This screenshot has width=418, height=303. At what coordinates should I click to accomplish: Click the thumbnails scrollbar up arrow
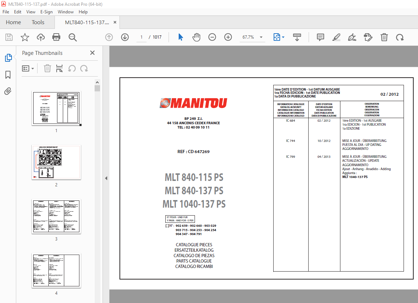[97, 82]
